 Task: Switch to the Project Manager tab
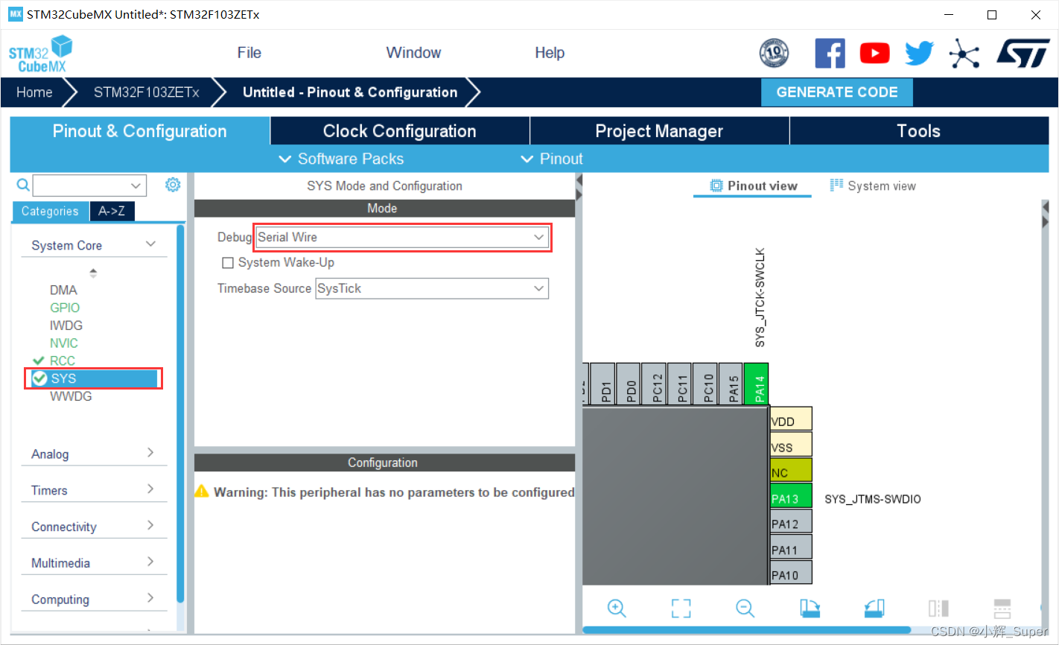pos(659,131)
